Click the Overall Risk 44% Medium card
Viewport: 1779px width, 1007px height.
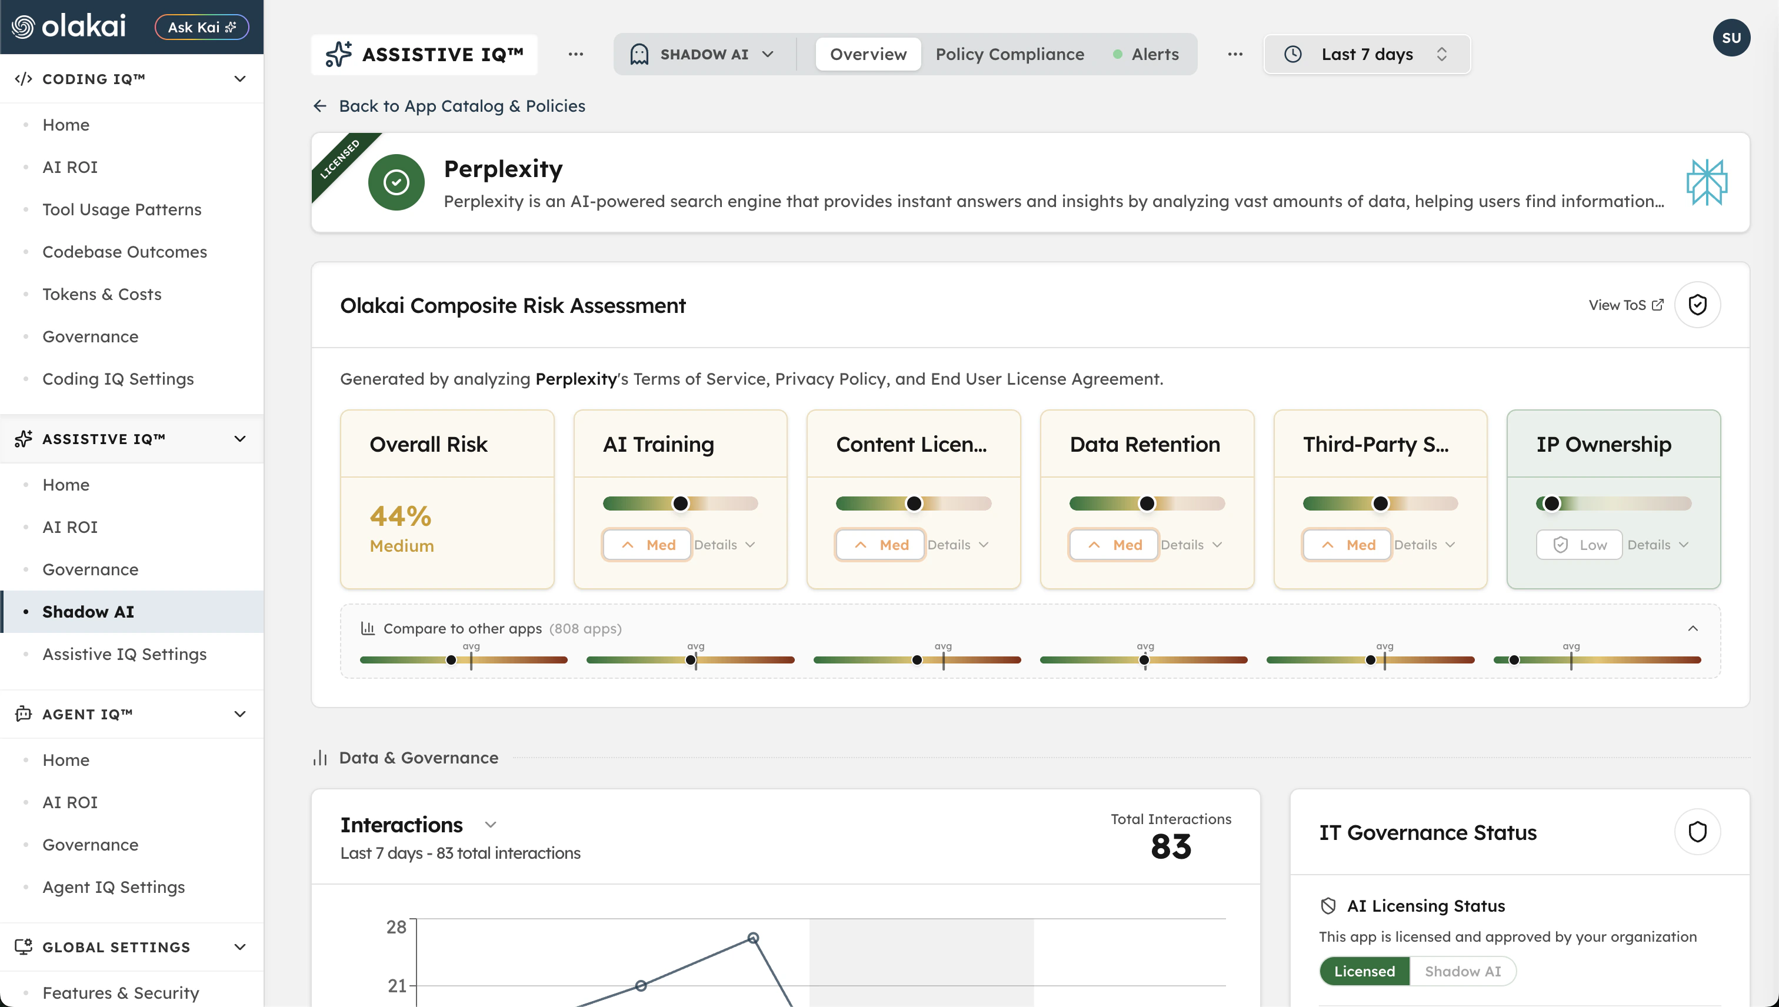(447, 499)
